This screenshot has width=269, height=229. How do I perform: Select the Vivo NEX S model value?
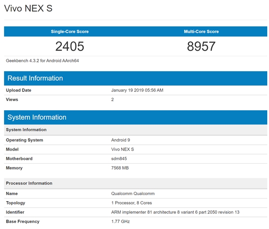click(x=122, y=149)
